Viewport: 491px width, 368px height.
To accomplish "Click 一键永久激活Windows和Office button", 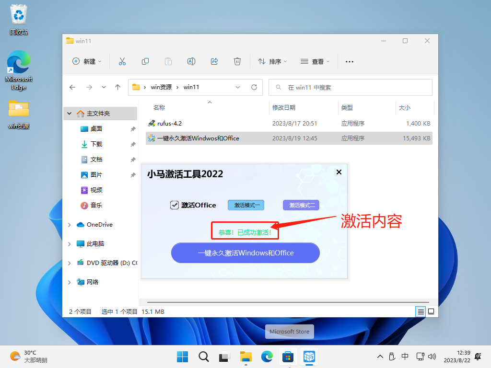I will click(x=245, y=253).
